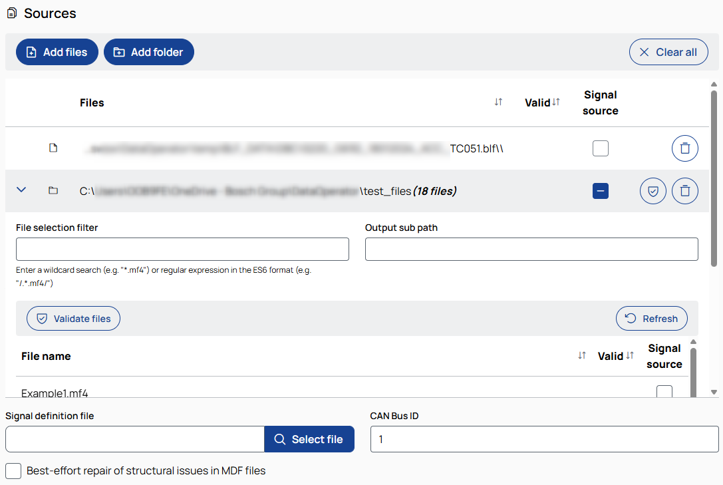Sort top table by Valid column
Screen dimensions: 723x485
[x=556, y=102]
